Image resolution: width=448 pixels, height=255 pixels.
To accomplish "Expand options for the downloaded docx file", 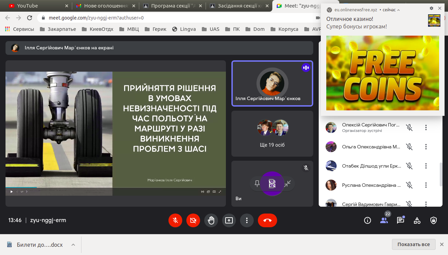I will (x=73, y=245).
